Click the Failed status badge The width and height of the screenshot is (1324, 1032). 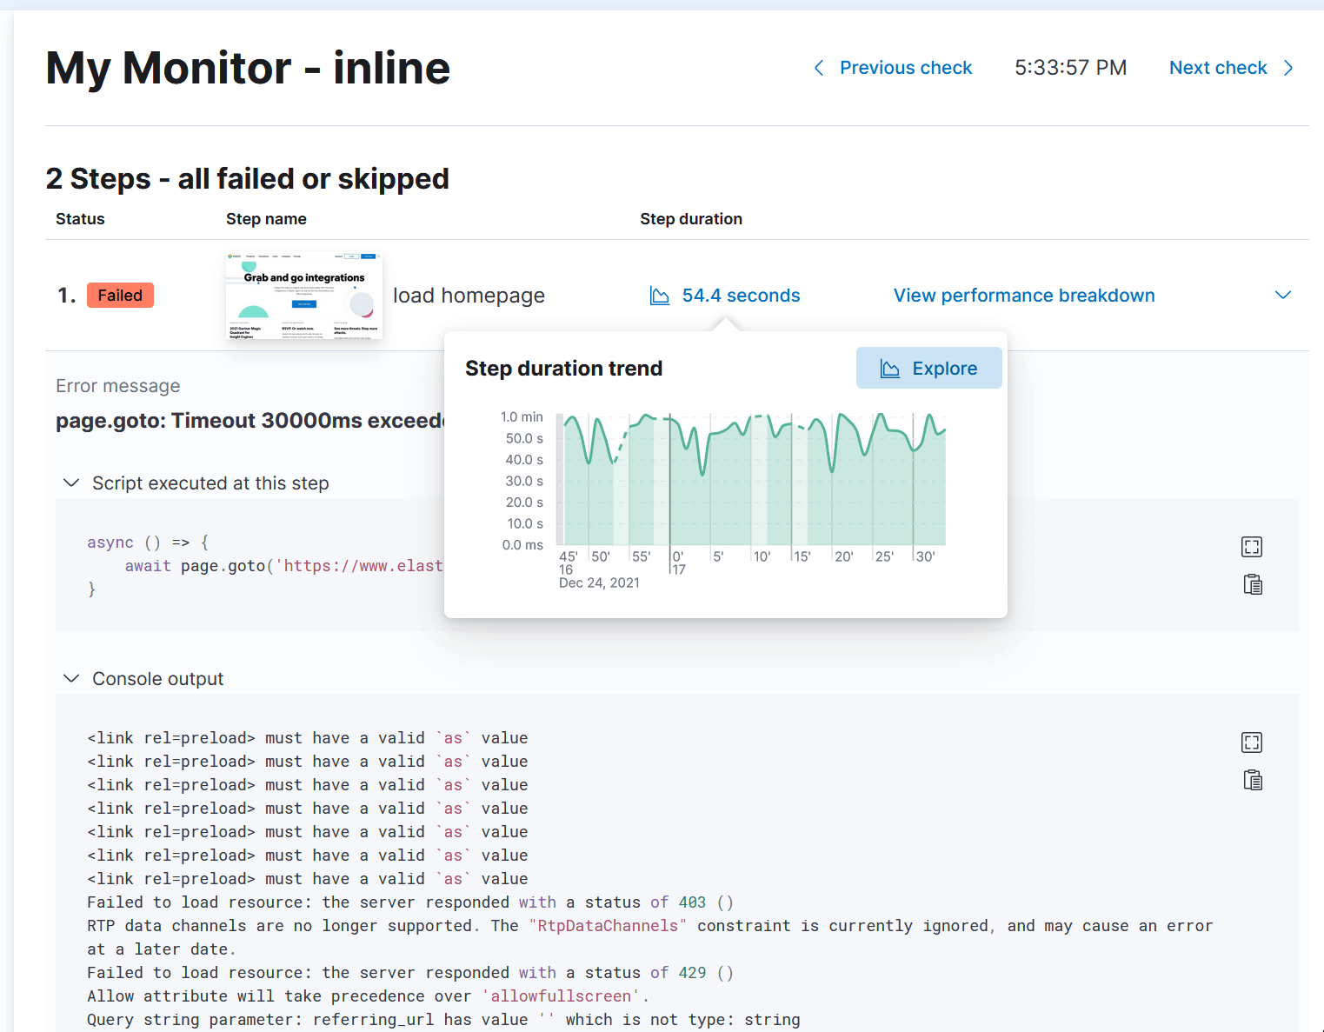pyautogui.click(x=120, y=296)
